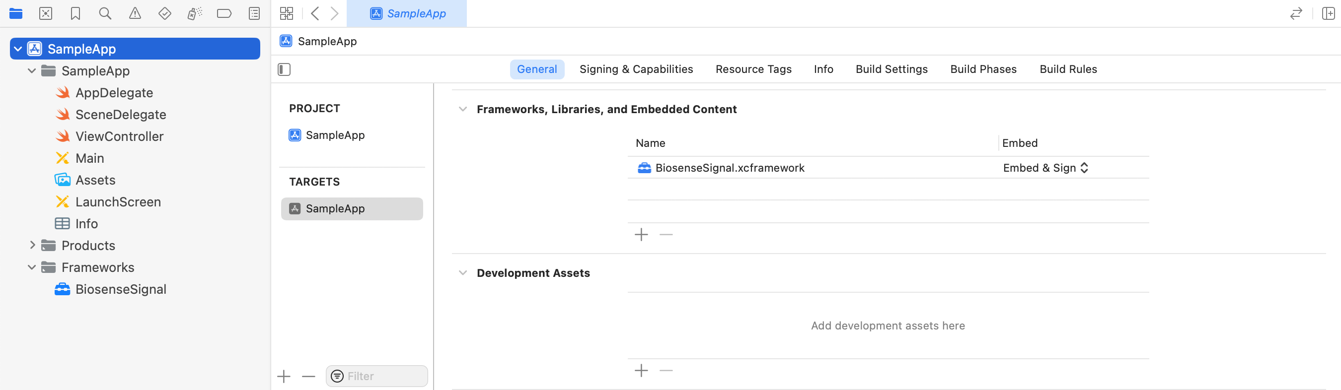Remove target with the minus button
Viewport: 1341px width, 390px height.
(x=309, y=377)
